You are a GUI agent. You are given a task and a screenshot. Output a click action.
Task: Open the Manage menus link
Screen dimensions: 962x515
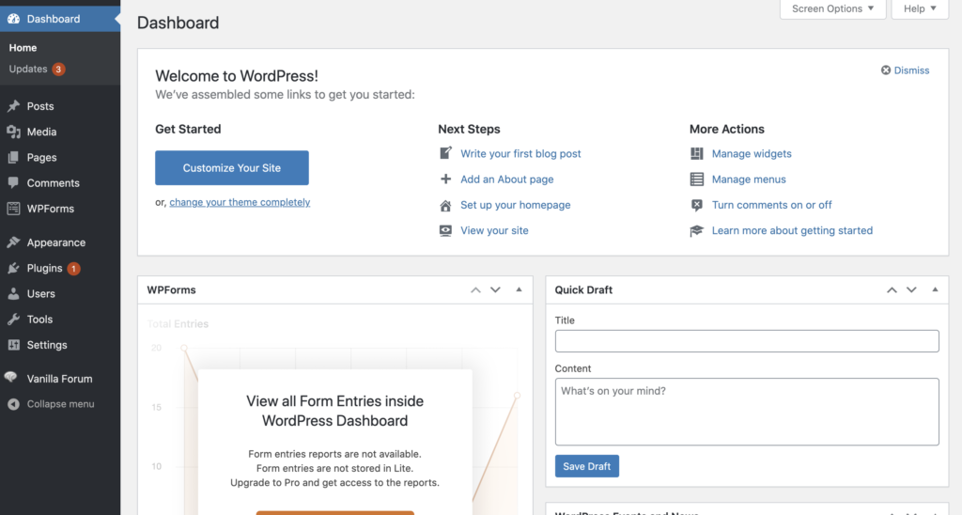pos(749,179)
